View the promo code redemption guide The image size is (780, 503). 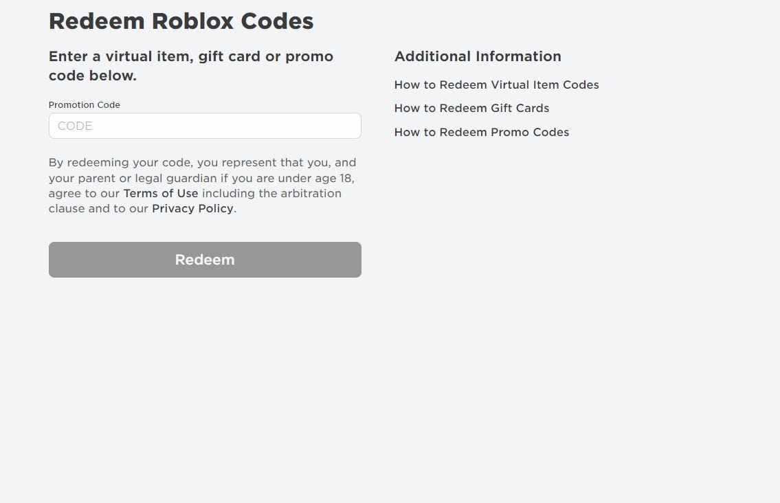coord(481,132)
